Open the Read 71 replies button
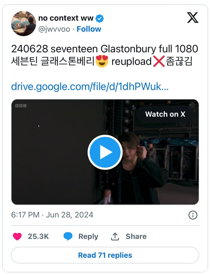Viewport: 211px width, 275px height. (105, 255)
